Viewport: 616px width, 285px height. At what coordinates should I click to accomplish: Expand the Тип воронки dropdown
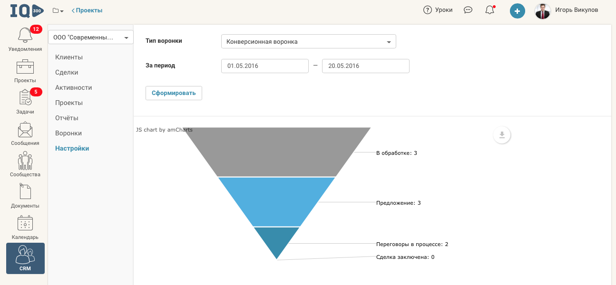(x=308, y=41)
